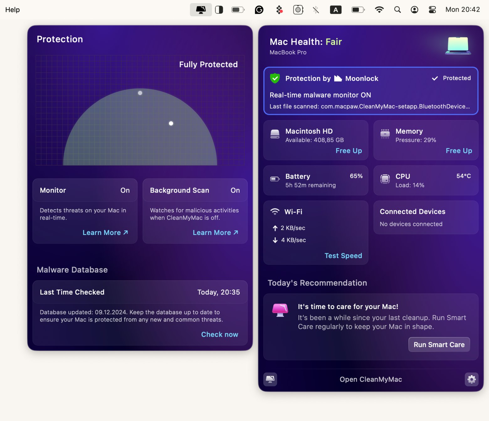
Task: Click Learn More under Monitor
Action: point(105,233)
